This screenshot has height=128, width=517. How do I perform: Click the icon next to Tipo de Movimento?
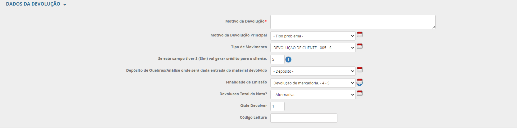pos(360,46)
